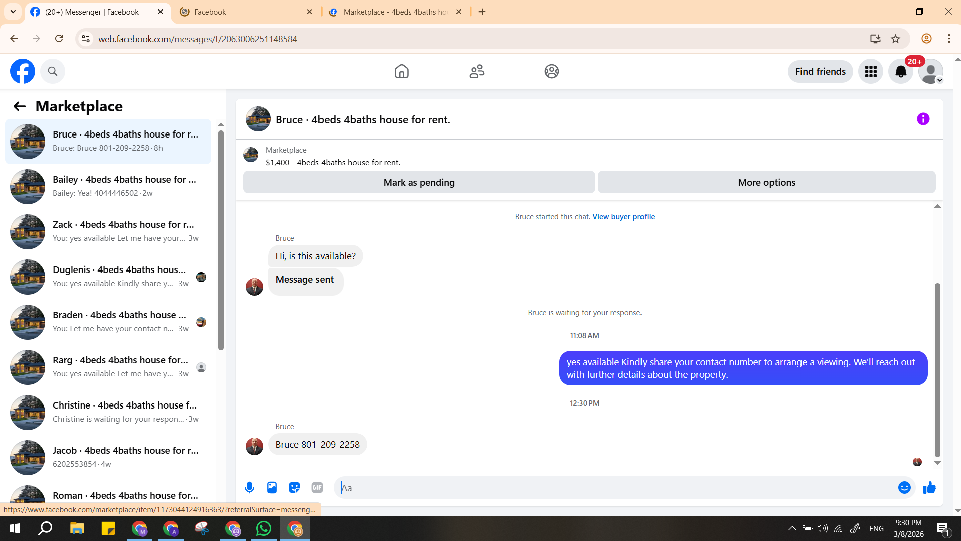Open notifications bell with 20+ badge
Image resolution: width=961 pixels, height=541 pixels.
coord(901,72)
